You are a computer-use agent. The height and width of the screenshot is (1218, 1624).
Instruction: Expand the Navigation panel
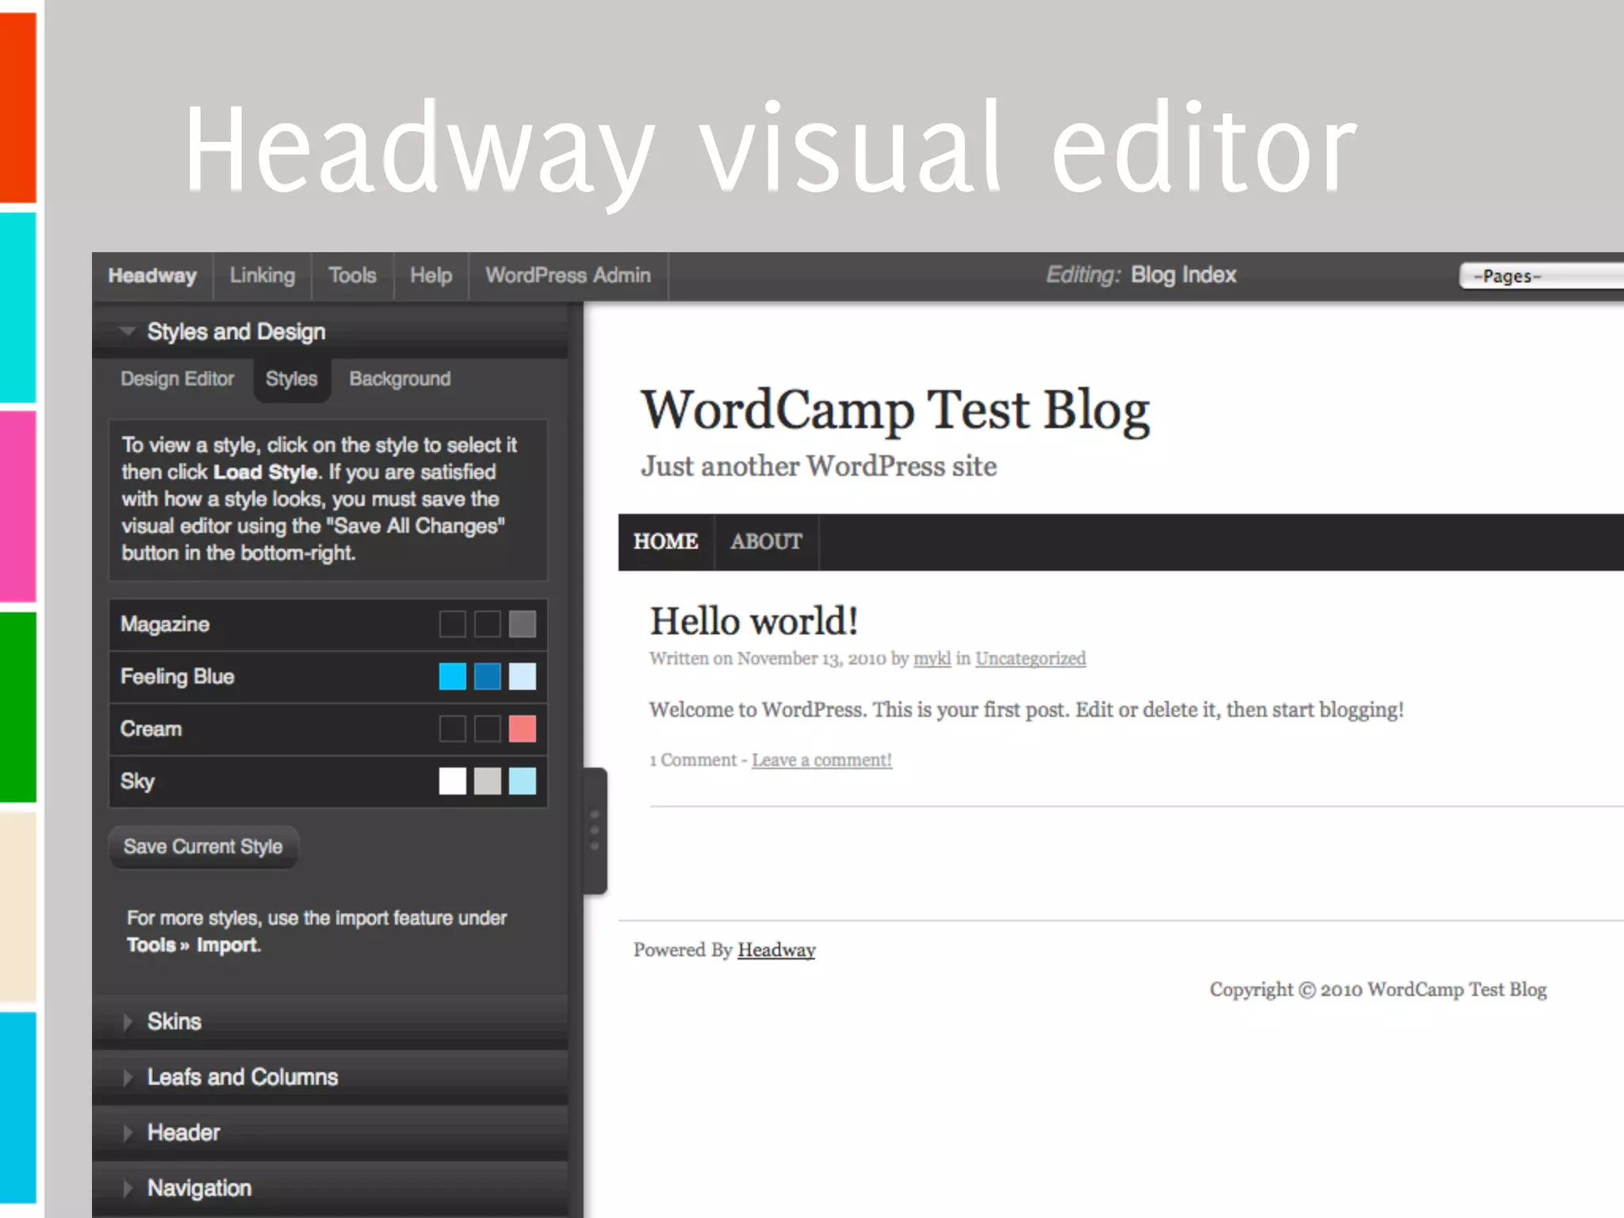click(x=330, y=1188)
